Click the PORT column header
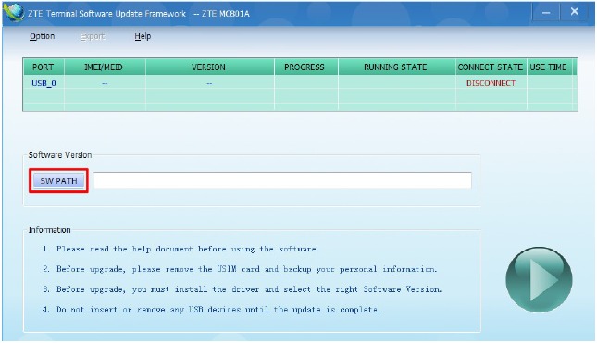 (44, 67)
